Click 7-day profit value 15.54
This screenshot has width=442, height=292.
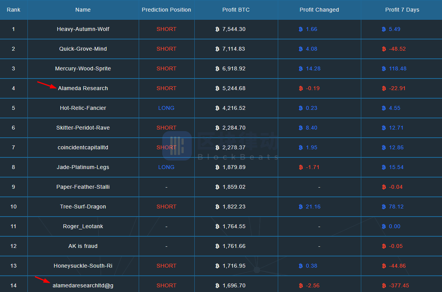(x=396, y=167)
